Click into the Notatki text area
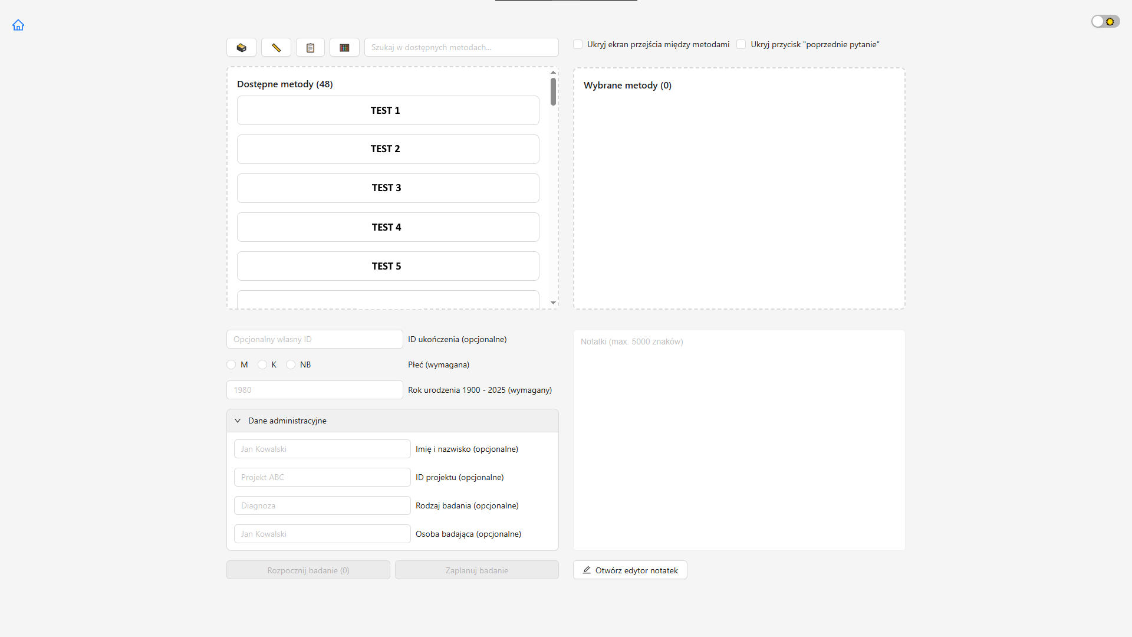The width and height of the screenshot is (1132, 637). 739,440
